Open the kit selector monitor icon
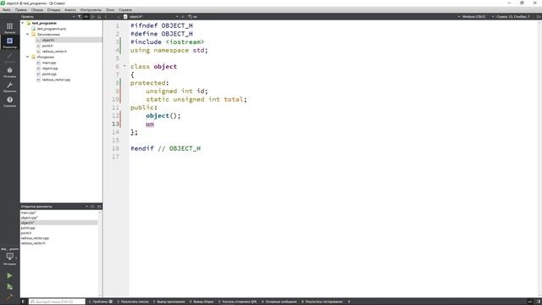 (9, 256)
